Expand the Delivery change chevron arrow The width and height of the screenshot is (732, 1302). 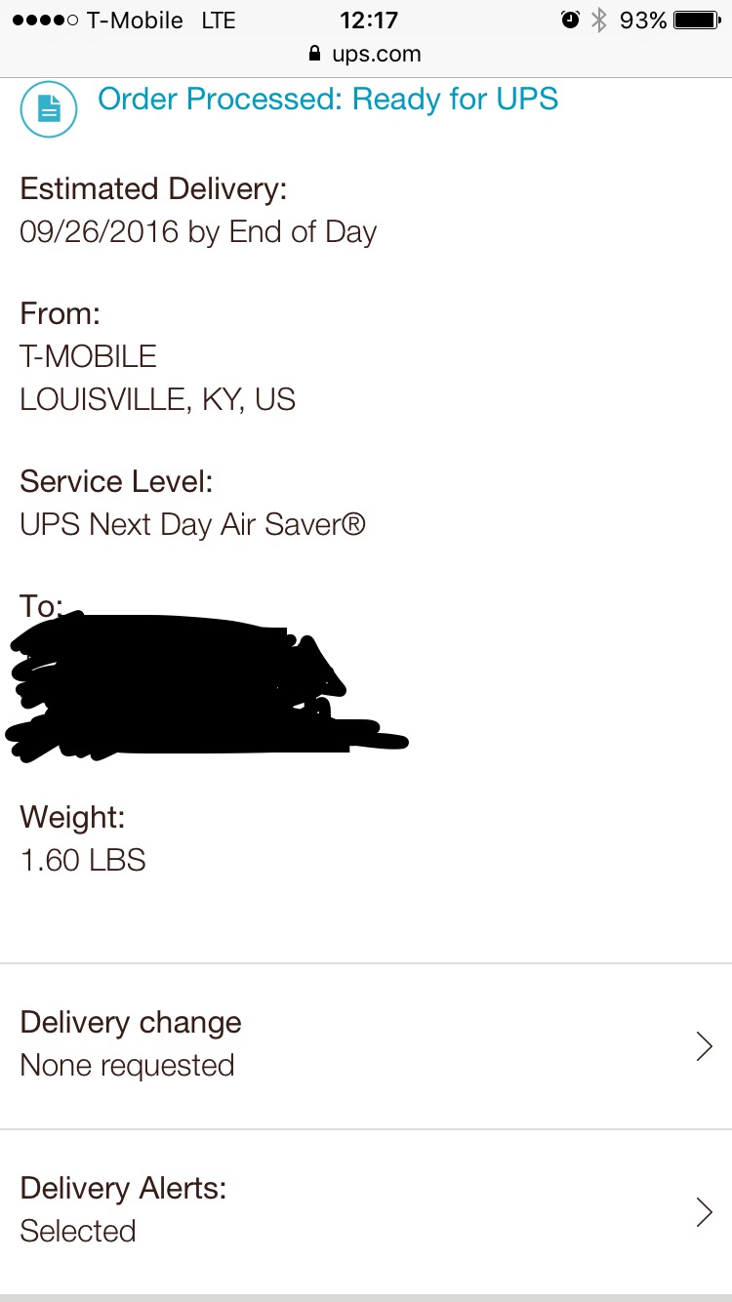(704, 1046)
